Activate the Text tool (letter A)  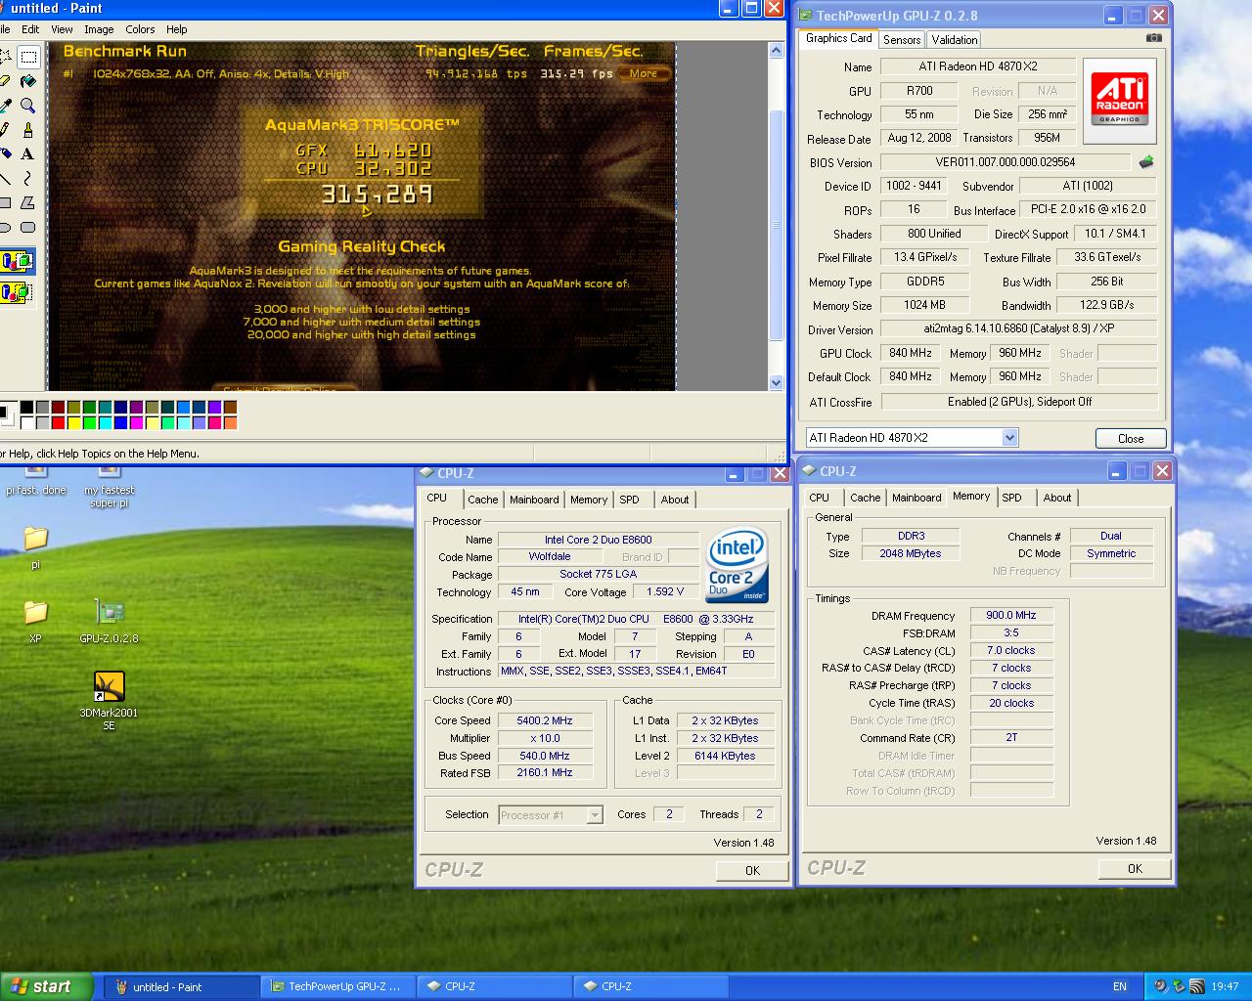point(28,153)
